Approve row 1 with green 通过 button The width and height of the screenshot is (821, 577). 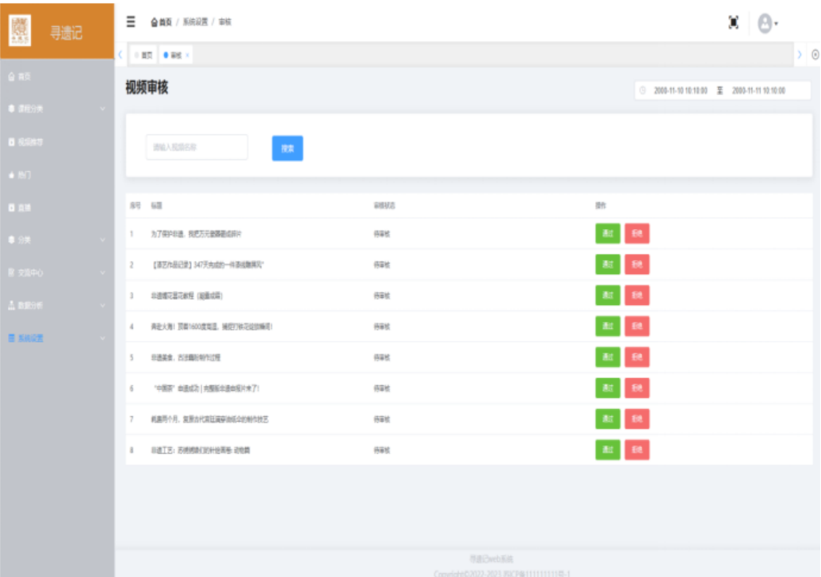click(607, 234)
